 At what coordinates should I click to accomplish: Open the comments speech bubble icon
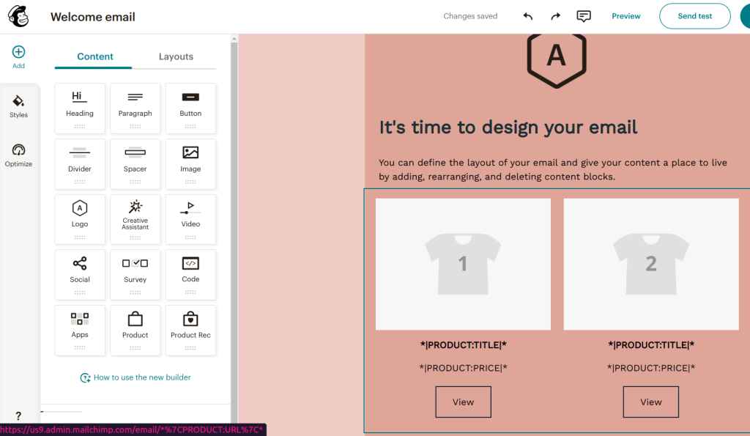pos(584,16)
